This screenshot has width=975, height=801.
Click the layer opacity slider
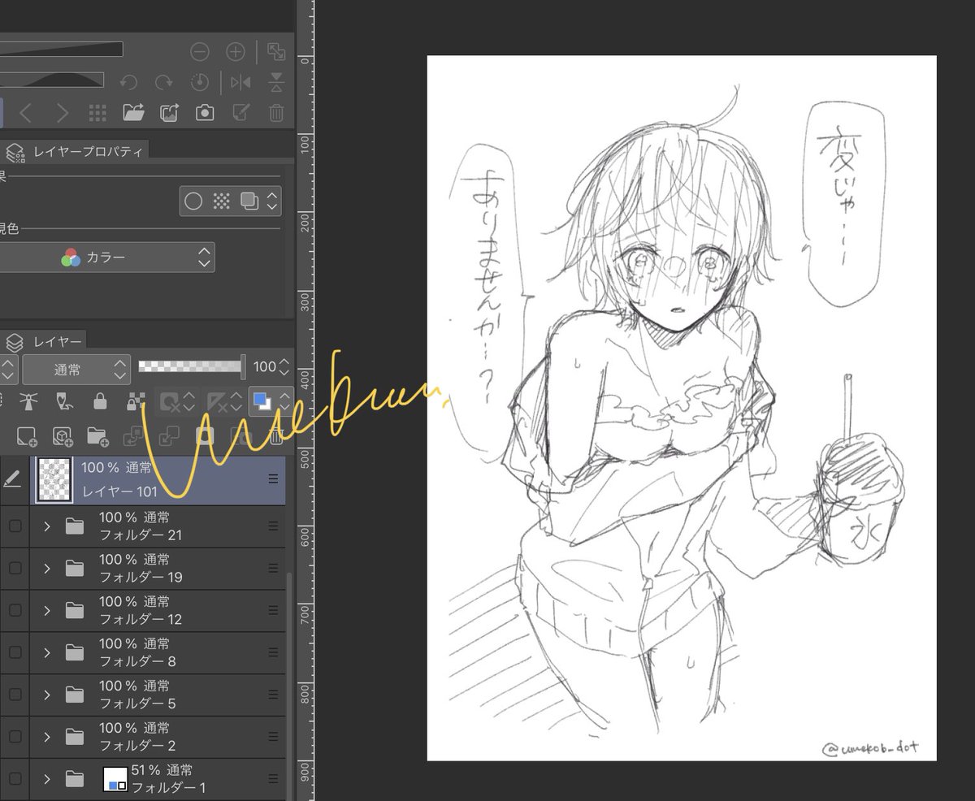point(192,367)
